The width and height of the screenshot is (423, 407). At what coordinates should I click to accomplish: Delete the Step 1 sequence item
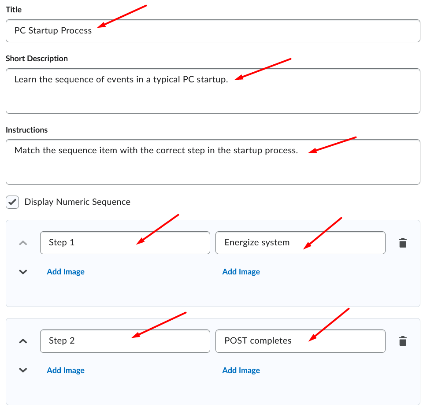[x=402, y=243]
